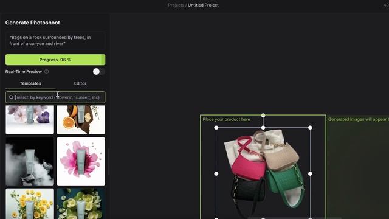Viewport: 389px width, 219px height.
Task: Click the help icon beside Real-Time Preview
Action: 47,72
